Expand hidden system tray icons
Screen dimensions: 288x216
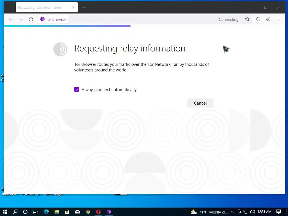tap(232, 212)
